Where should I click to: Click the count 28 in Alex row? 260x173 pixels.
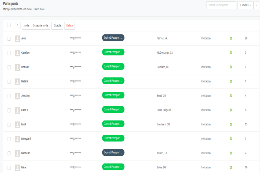click(x=246, y=38)
